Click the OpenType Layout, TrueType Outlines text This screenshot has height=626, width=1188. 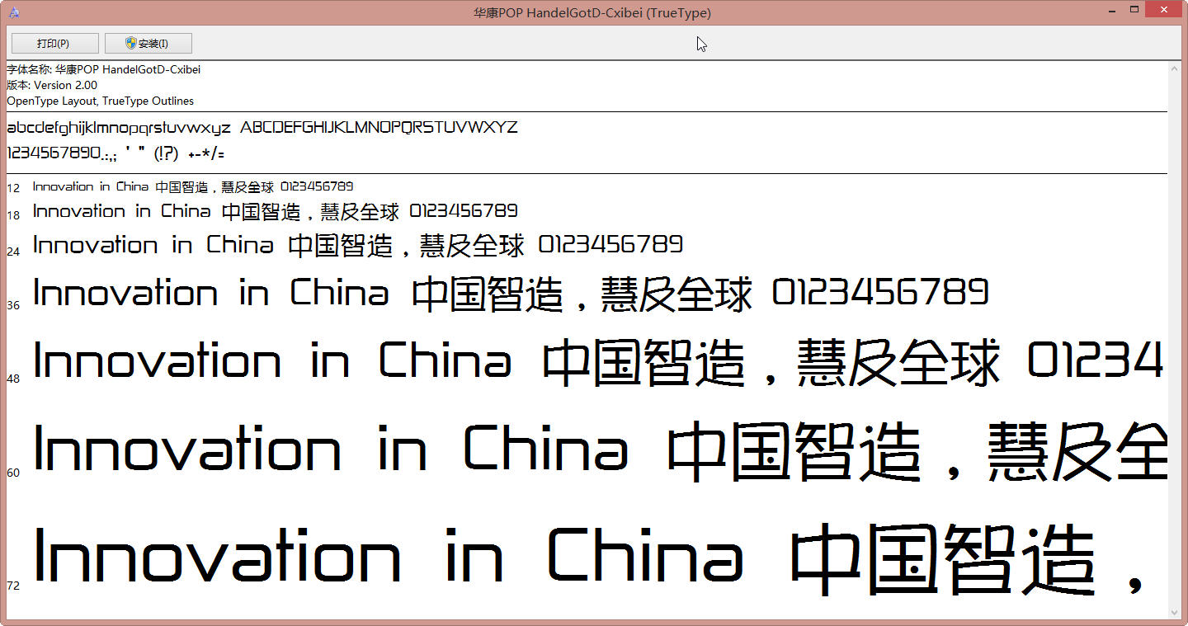(101, 101)
